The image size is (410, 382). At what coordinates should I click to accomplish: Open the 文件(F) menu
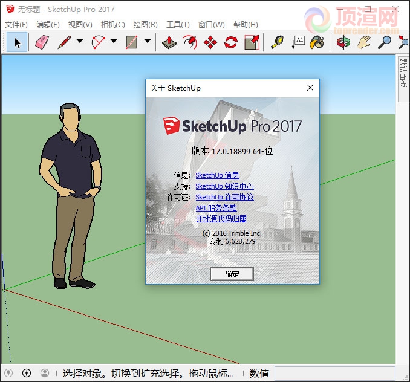point(16,25)
